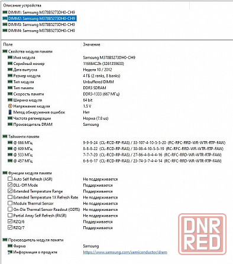This screenshot has height=264, width=233.
Task: Click the icon beside Информация о продукте
Action: (x=10, y=252)
